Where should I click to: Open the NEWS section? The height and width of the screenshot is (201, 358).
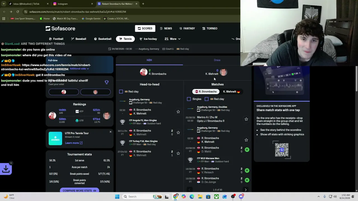[166, 28]
